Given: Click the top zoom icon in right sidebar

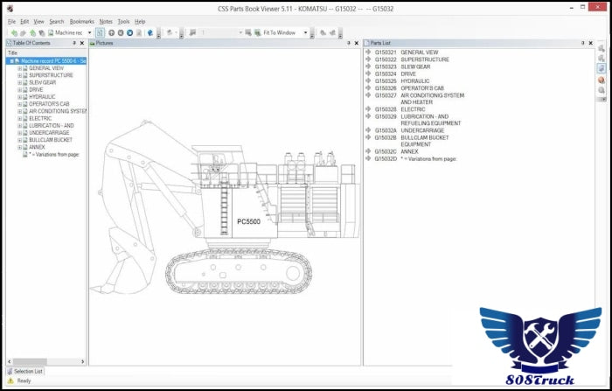Looking at the screenshot, I should (x=602, y=47).
